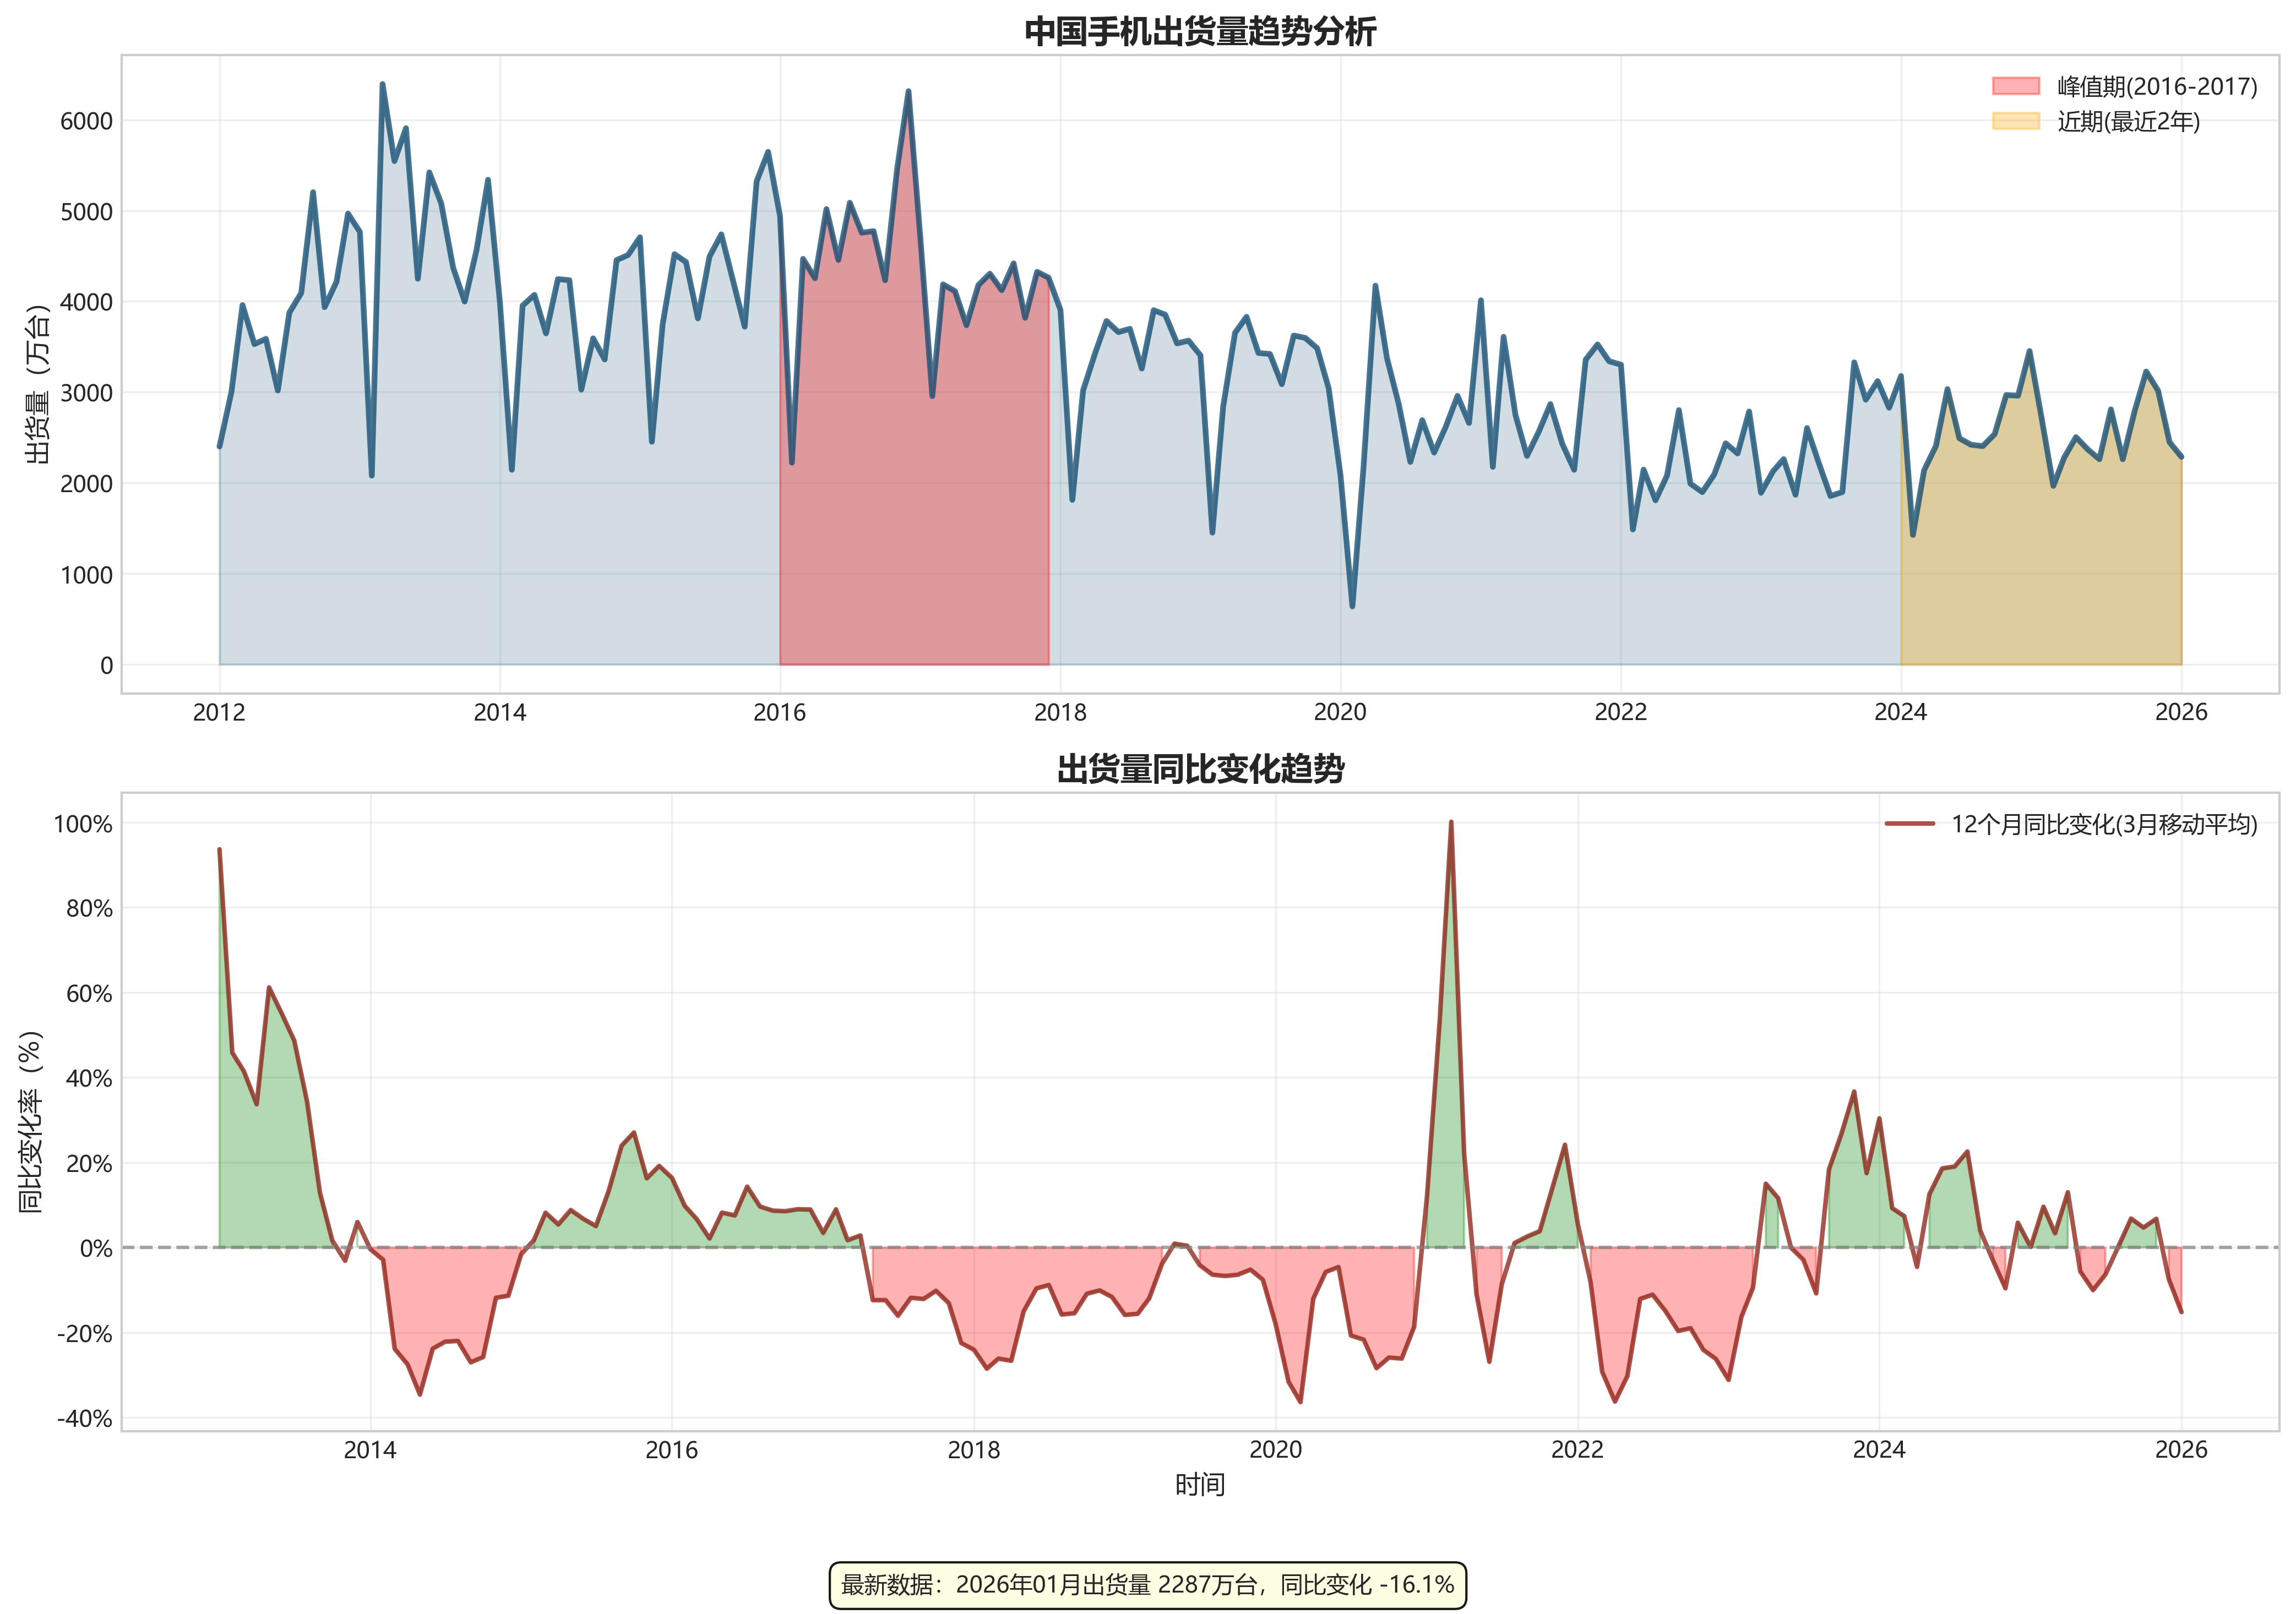
Task: Click the 2016 tick label on the top chart's x-axis
Action: [779, 712]
